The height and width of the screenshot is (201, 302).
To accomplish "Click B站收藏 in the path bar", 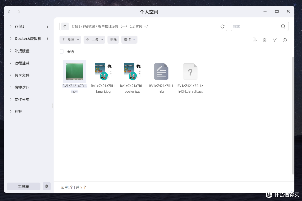I will click(89, 26).
